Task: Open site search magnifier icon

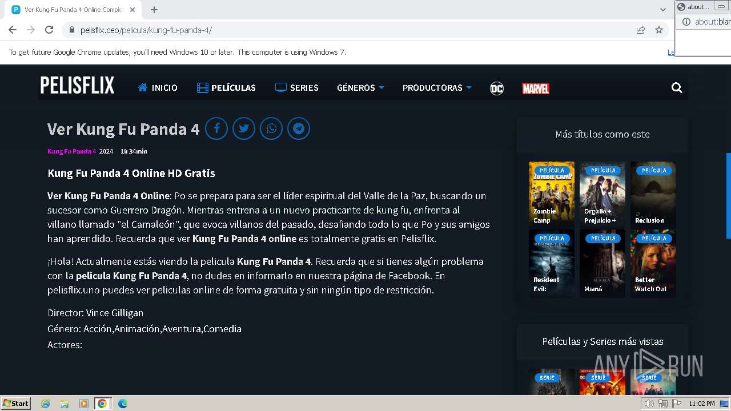Action: [x=677, y=87]
